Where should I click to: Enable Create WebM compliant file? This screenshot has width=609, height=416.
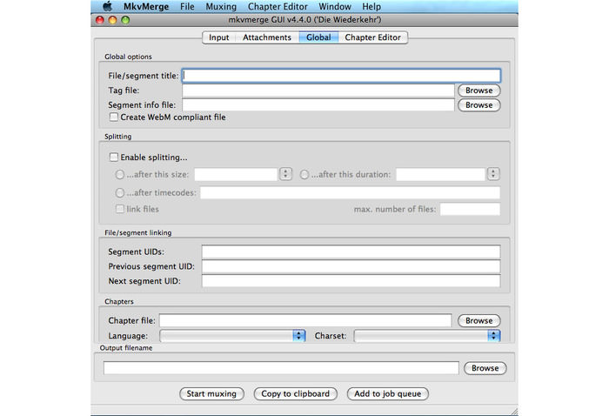click(x=114, y=117)
